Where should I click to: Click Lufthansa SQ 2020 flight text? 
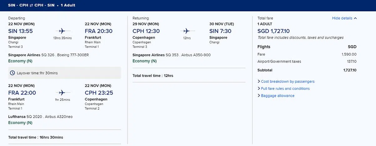pos(40,117)
